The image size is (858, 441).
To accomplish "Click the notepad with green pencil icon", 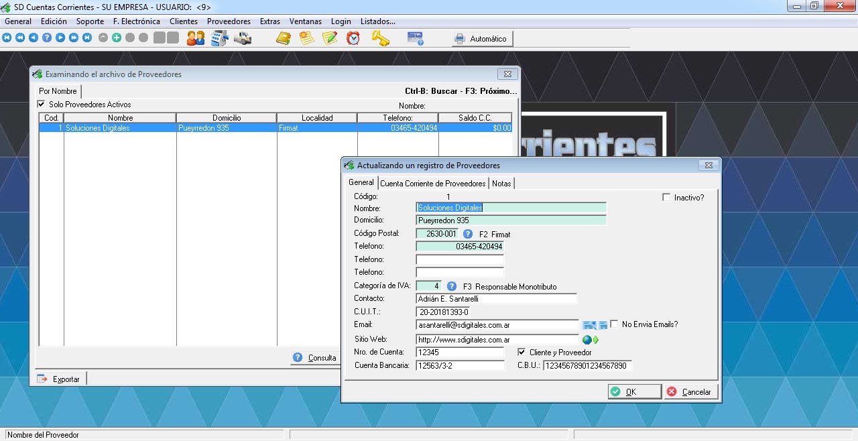I will pyautogui.click(x=329, y=38).
